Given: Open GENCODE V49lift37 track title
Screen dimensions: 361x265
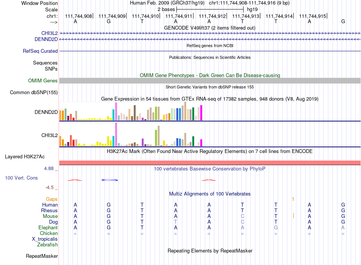Looking at the screenshot, I should (x=210, y=28).
